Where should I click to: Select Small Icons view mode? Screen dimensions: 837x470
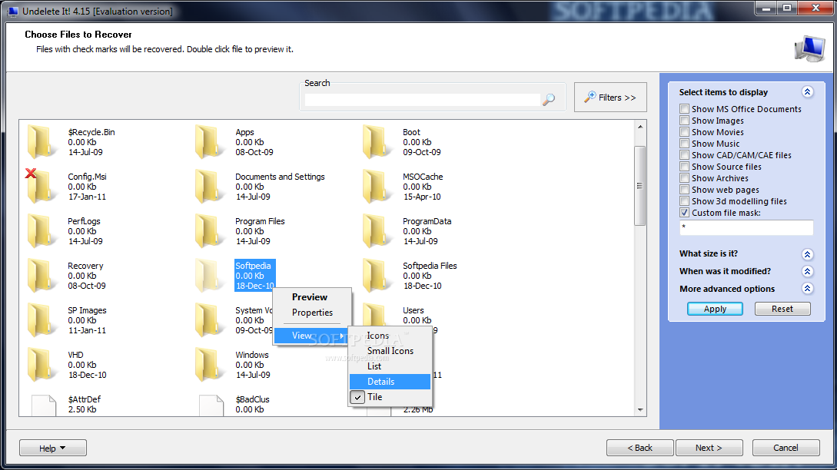tap(390, 351)
